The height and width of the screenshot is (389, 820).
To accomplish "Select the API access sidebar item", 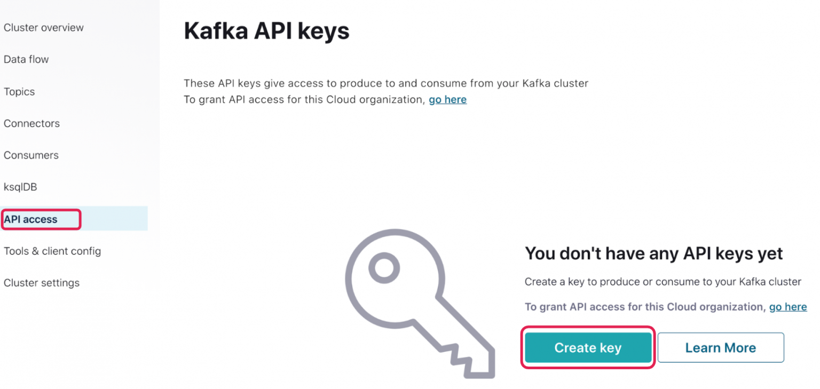I will click(31, 219).
